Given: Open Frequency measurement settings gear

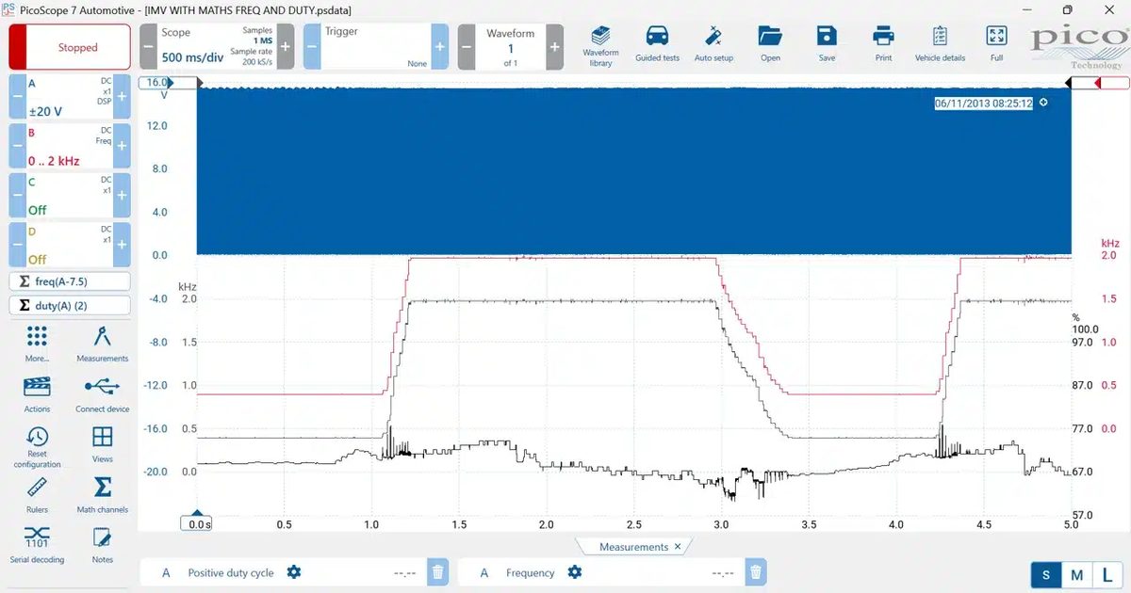Looking at the screenshot, I should 574,572.
